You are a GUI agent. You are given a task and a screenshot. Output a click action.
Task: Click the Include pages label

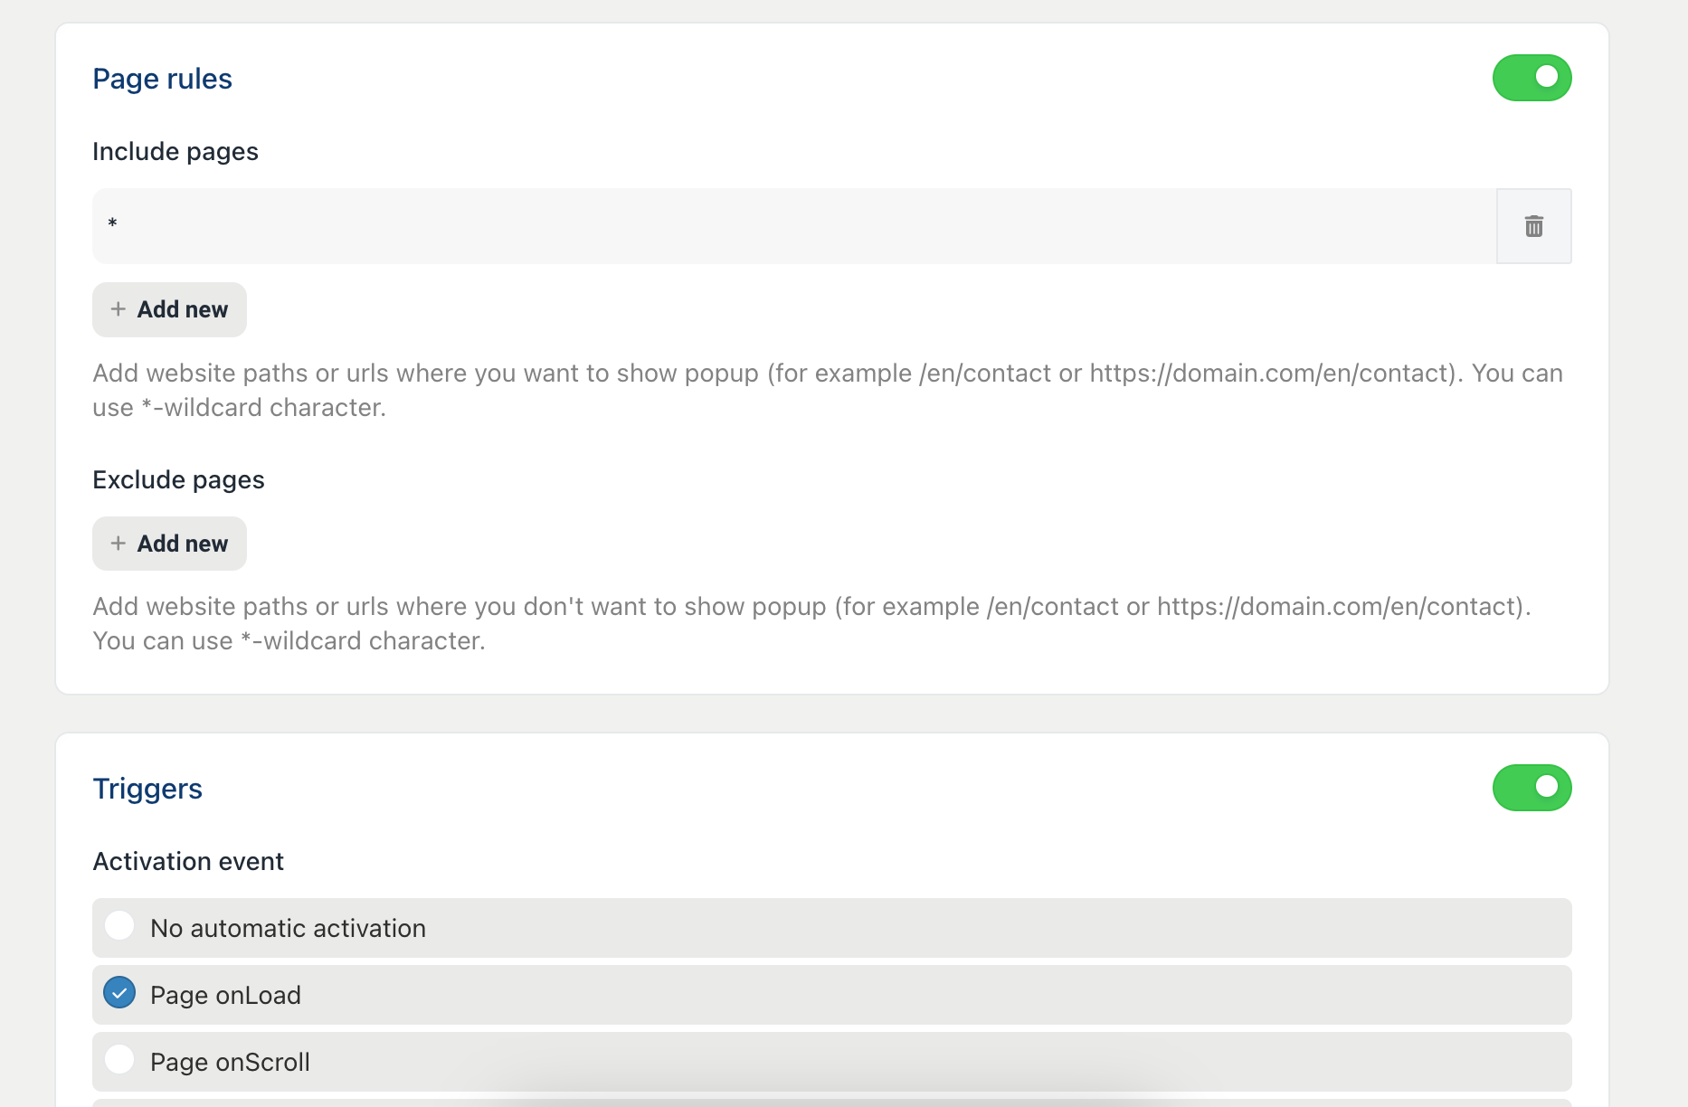pos(175,151)
